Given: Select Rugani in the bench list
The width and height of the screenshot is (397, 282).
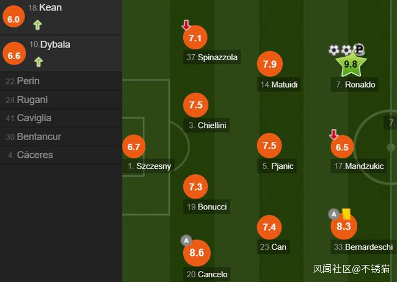Looking at the screenshot, I should point(32,100).
